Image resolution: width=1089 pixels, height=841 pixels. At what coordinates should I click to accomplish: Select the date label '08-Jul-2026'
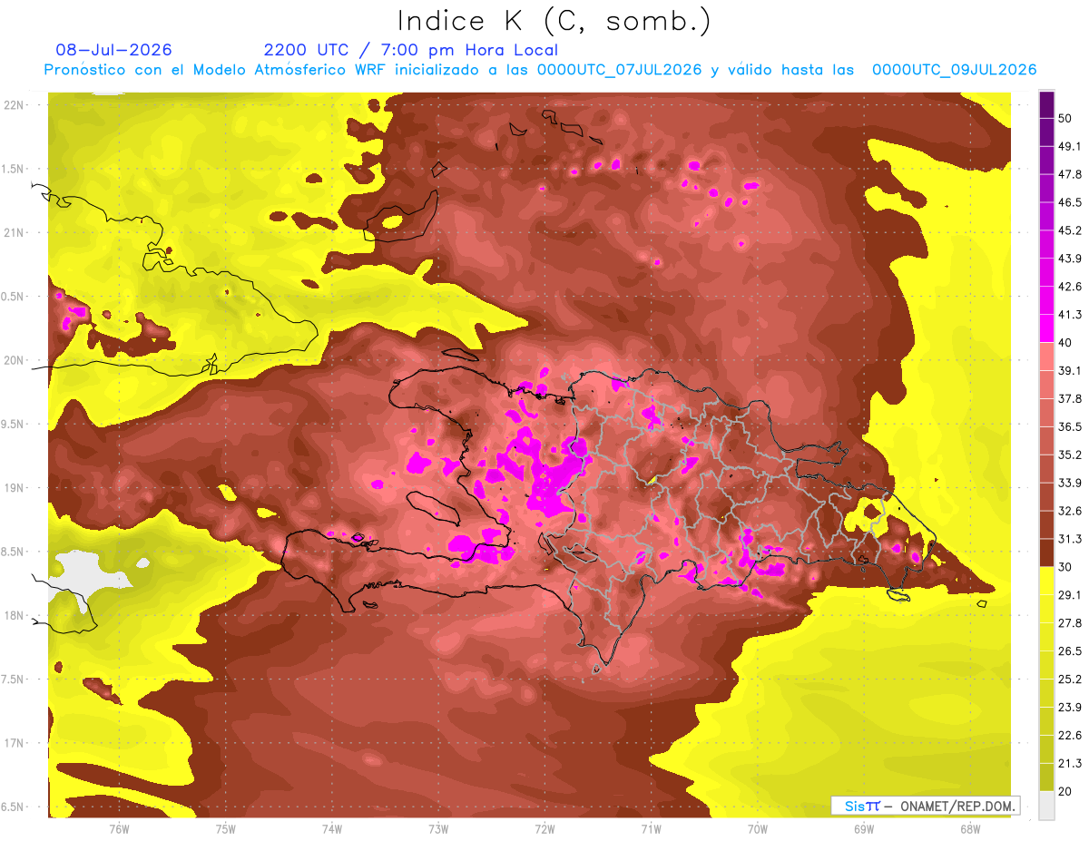pos(113,50)
